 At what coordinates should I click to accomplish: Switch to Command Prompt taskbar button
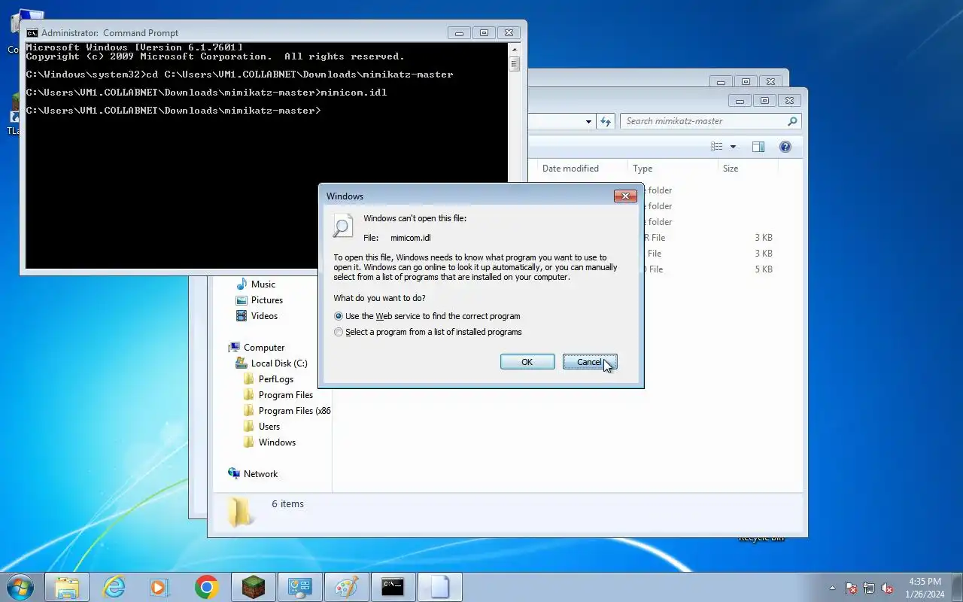[393, 587]
